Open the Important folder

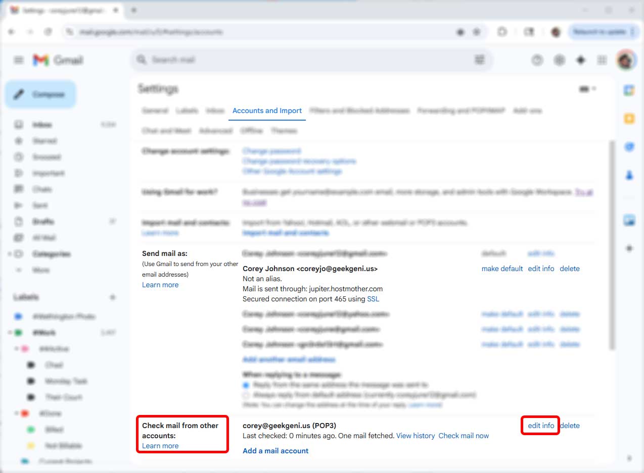48,173
